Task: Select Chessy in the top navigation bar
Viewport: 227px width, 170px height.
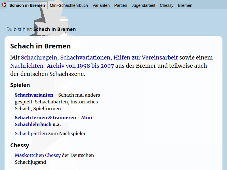Action: click(x=167, y=5)
